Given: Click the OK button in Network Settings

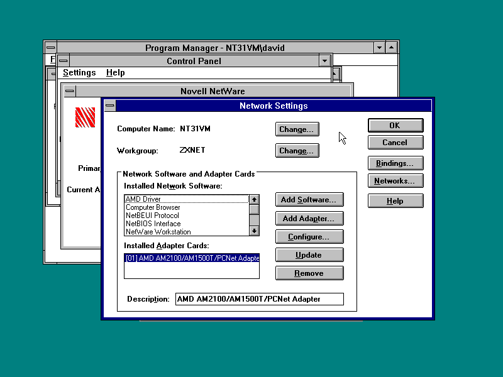Looking at the screenshot, I should [x=395, y=125].
